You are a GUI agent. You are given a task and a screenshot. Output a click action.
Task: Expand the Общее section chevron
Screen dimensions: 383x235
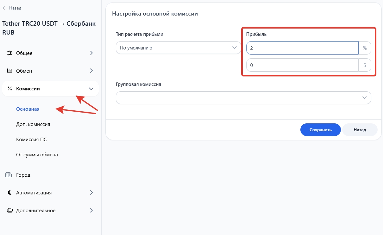(91, 53)
